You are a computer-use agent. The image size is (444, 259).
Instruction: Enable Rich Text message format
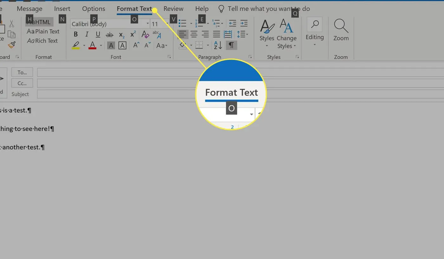pos(43,41)
